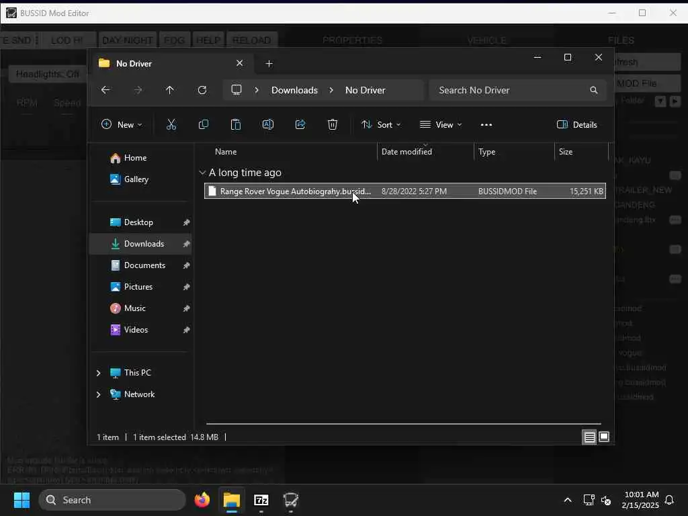Switch to details list view icon
Image resolution: width=688 pixels, height=516 pixels.
tap(589, 437)
